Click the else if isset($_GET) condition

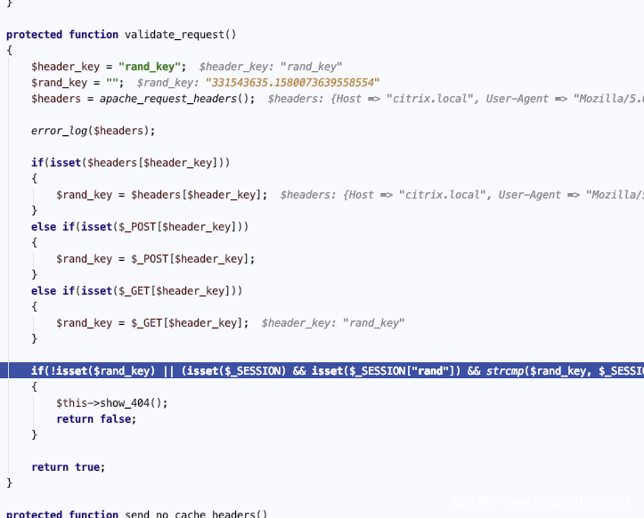click(x=136, y=291)
